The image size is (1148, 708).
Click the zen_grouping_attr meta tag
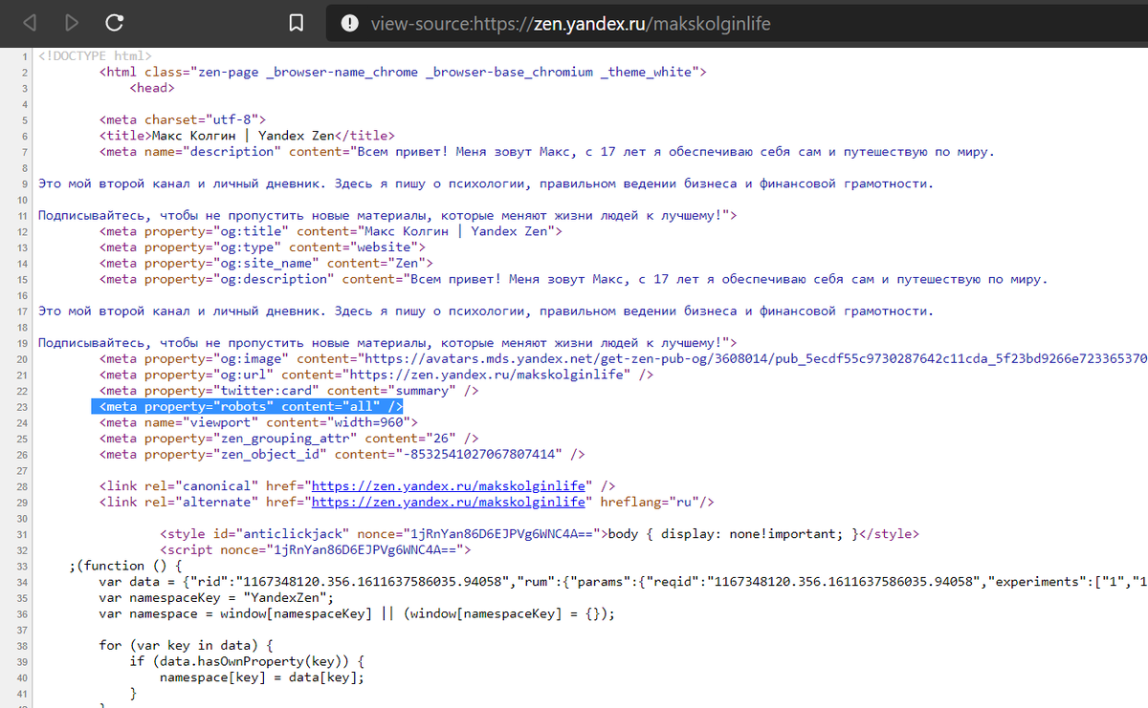(289, 438)
